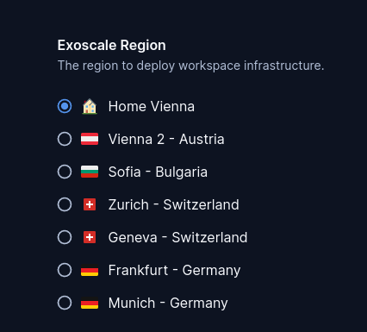Click the house icon beside Home Vienna
The image size is (367, 332).
pos(90,106)
